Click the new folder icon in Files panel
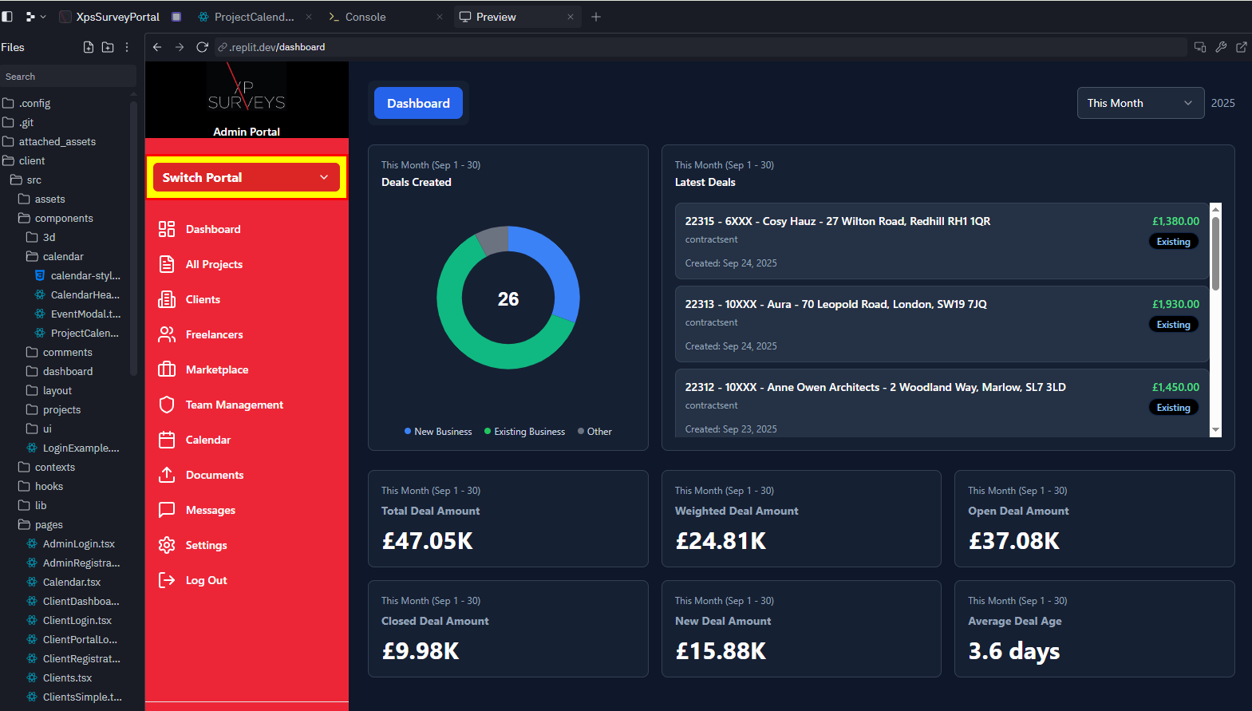 point(108,47)
